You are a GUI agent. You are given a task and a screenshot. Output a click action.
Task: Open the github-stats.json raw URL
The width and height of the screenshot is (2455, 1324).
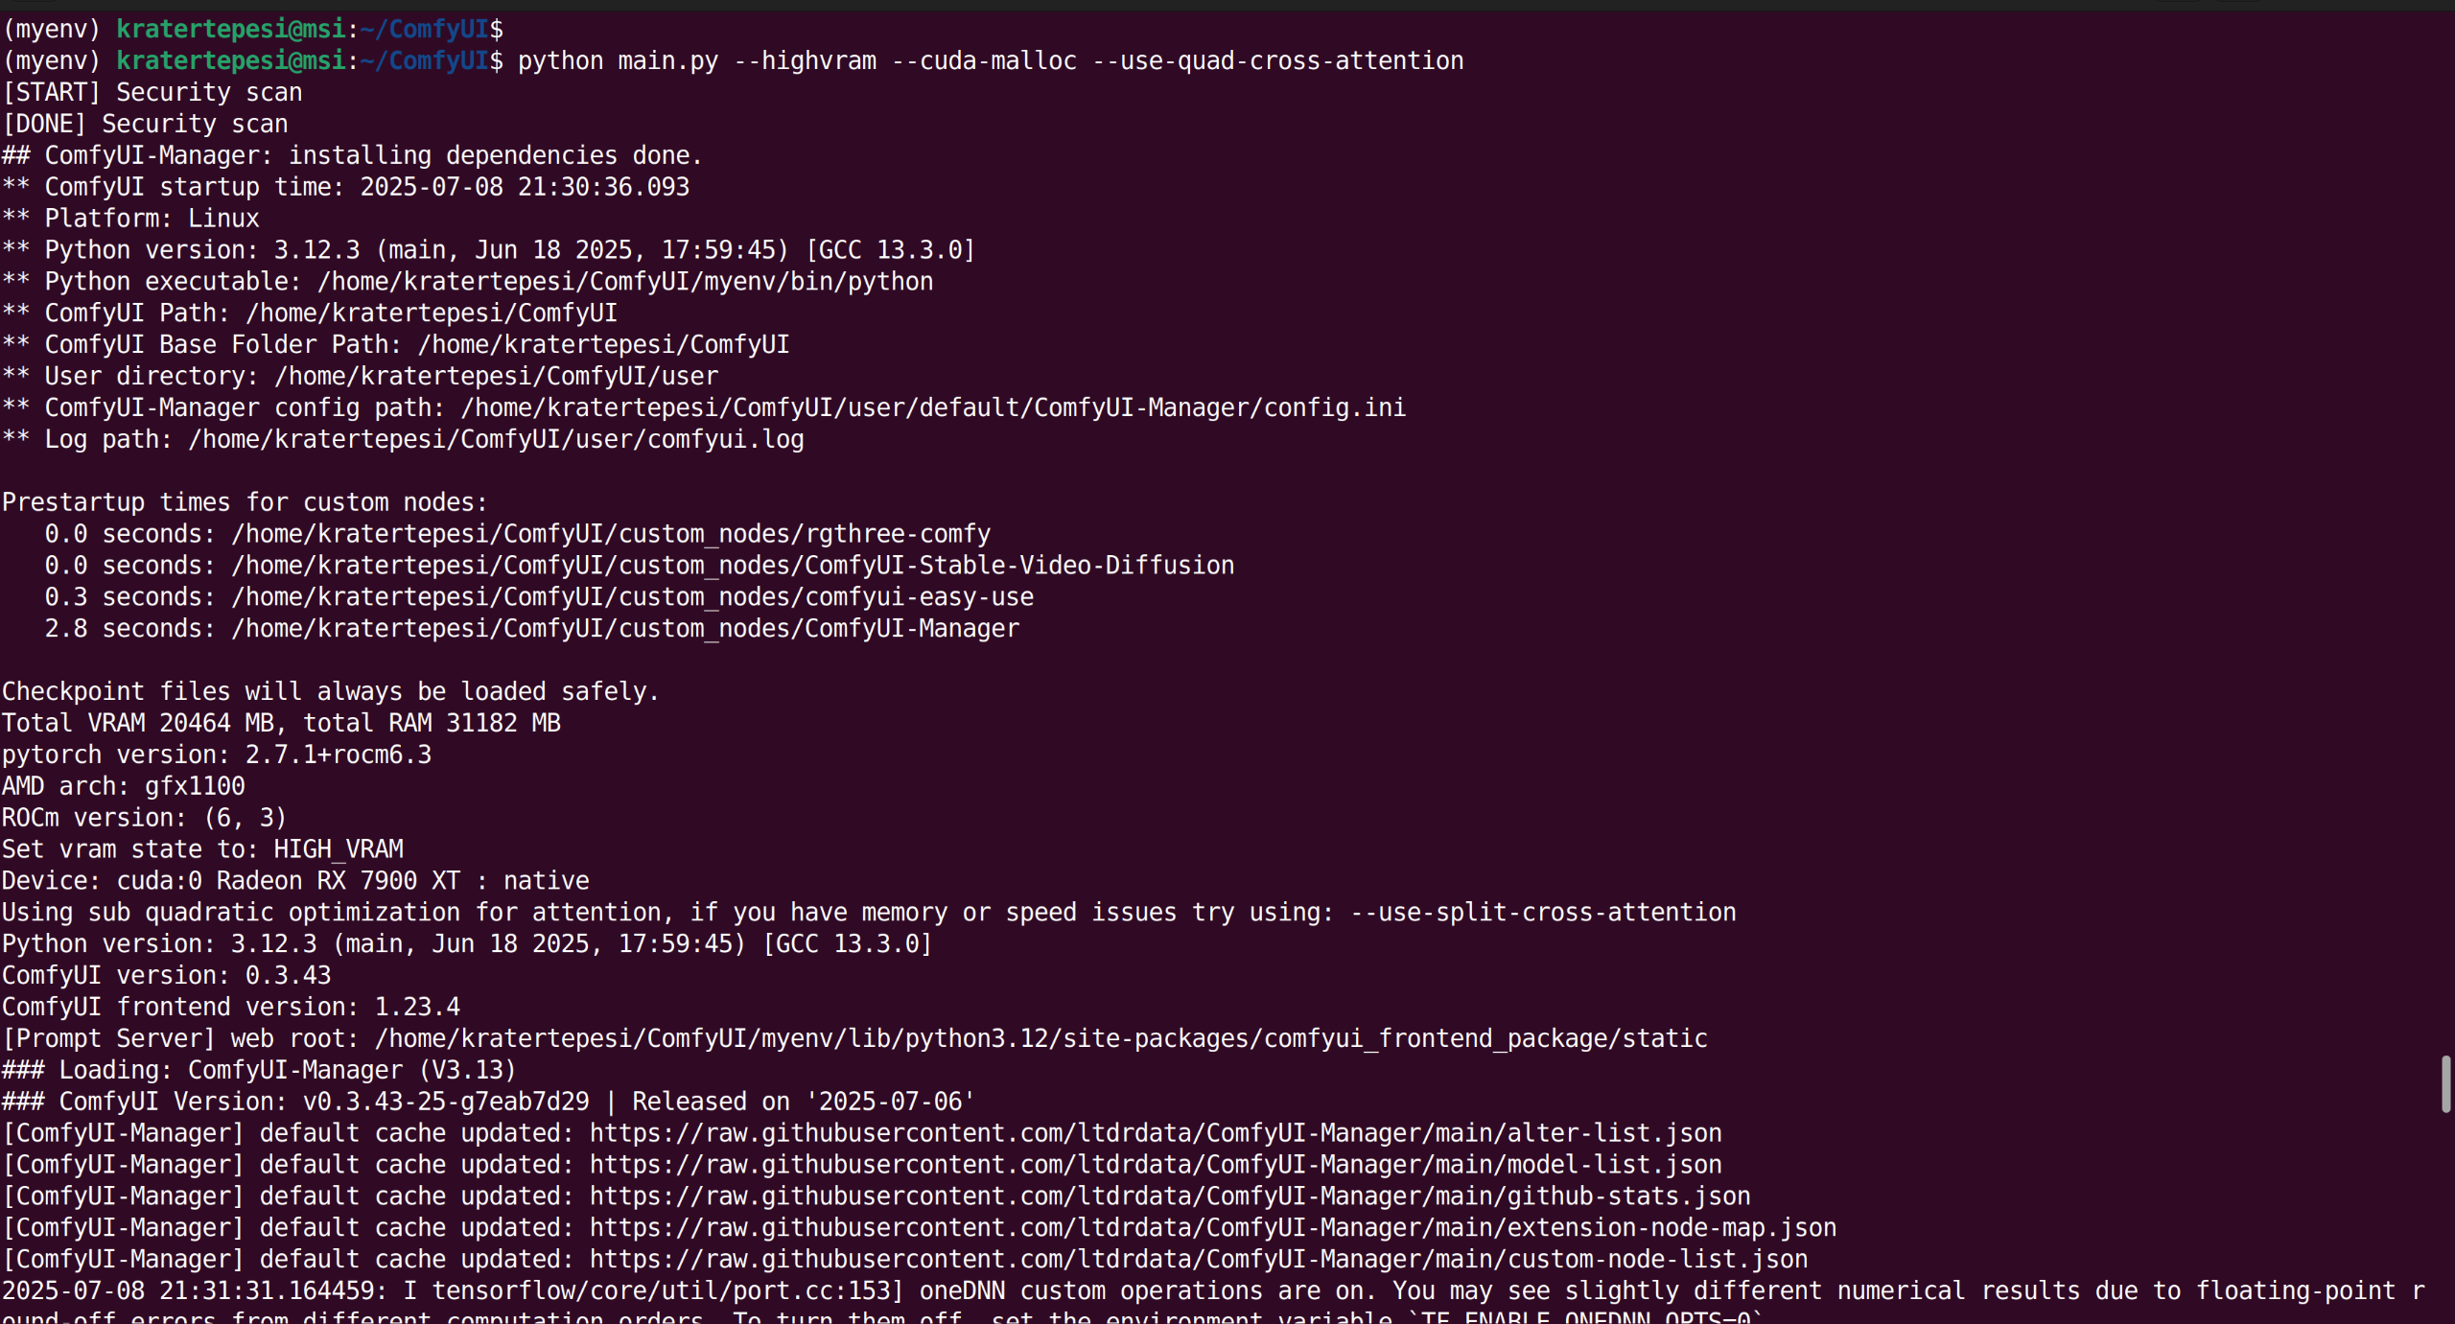click(1169, 1196)
